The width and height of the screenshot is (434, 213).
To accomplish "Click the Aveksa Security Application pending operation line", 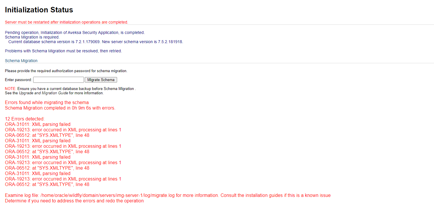I will [x=75, y=32].
